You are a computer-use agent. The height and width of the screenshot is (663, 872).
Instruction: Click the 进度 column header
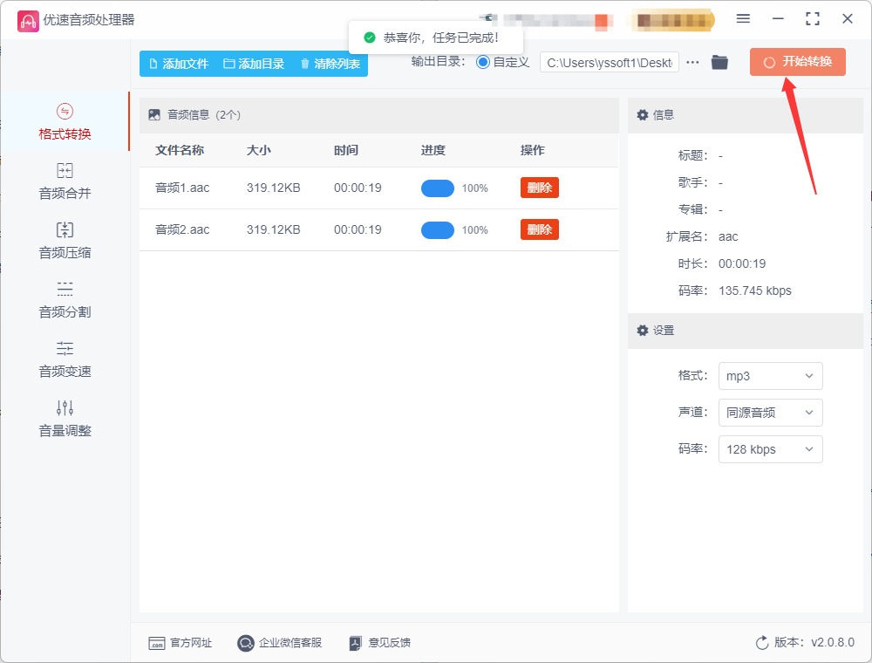(433, 150)
